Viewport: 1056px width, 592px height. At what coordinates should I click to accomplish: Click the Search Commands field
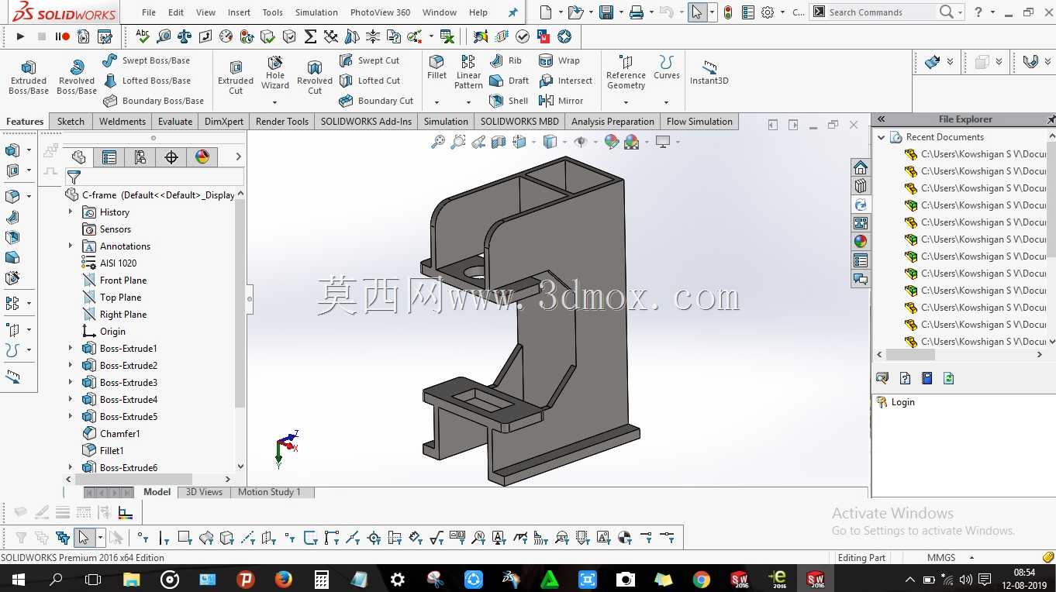click(881, 12)
